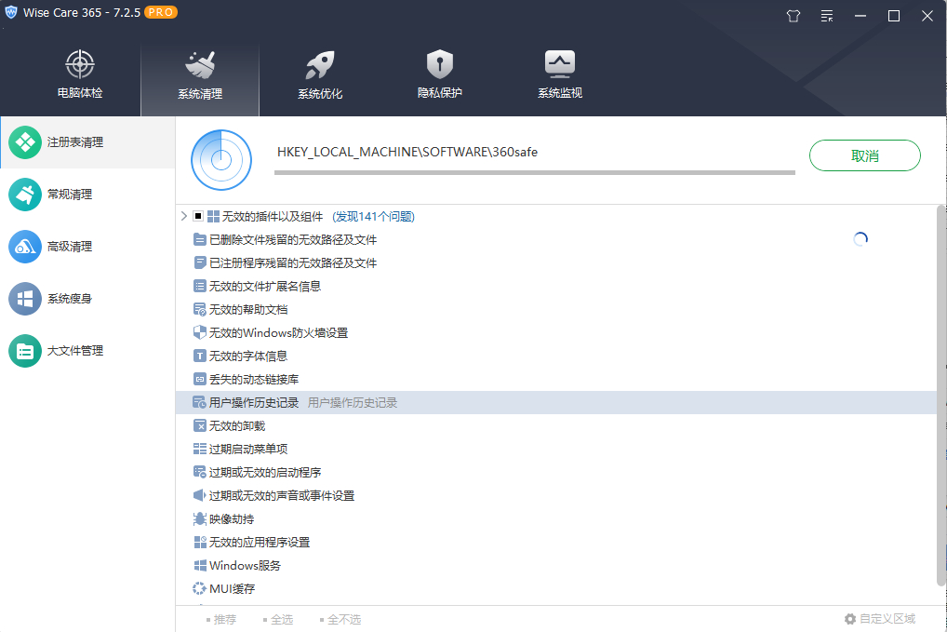Click the 无效的Windows防火墙设置 shield icon
The image size is (947, 632).
tap(200, 332)
